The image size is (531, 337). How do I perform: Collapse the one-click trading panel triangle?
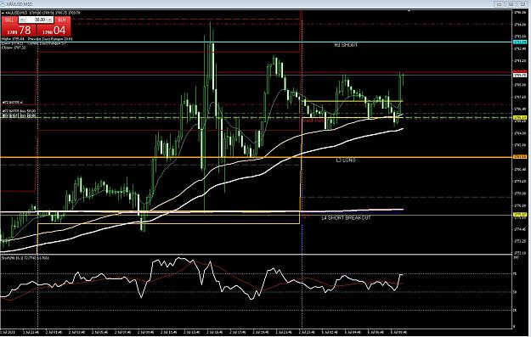click(3, 13)
